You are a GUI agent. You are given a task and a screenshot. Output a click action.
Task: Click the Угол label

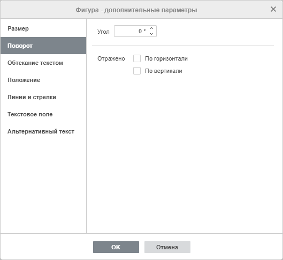click(103, 32)
